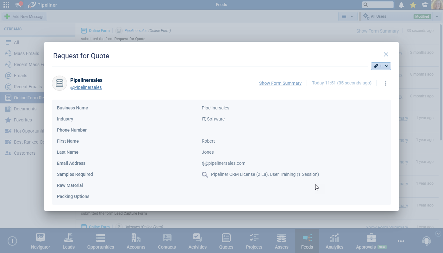This screenshot has height=253, width=443.
Task: Open the graduation cap learning icon
Action: [425, 5]
